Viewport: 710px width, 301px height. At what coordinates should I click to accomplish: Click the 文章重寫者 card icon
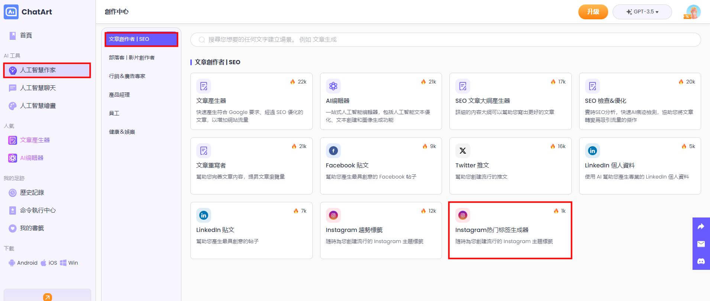(204, 151)
